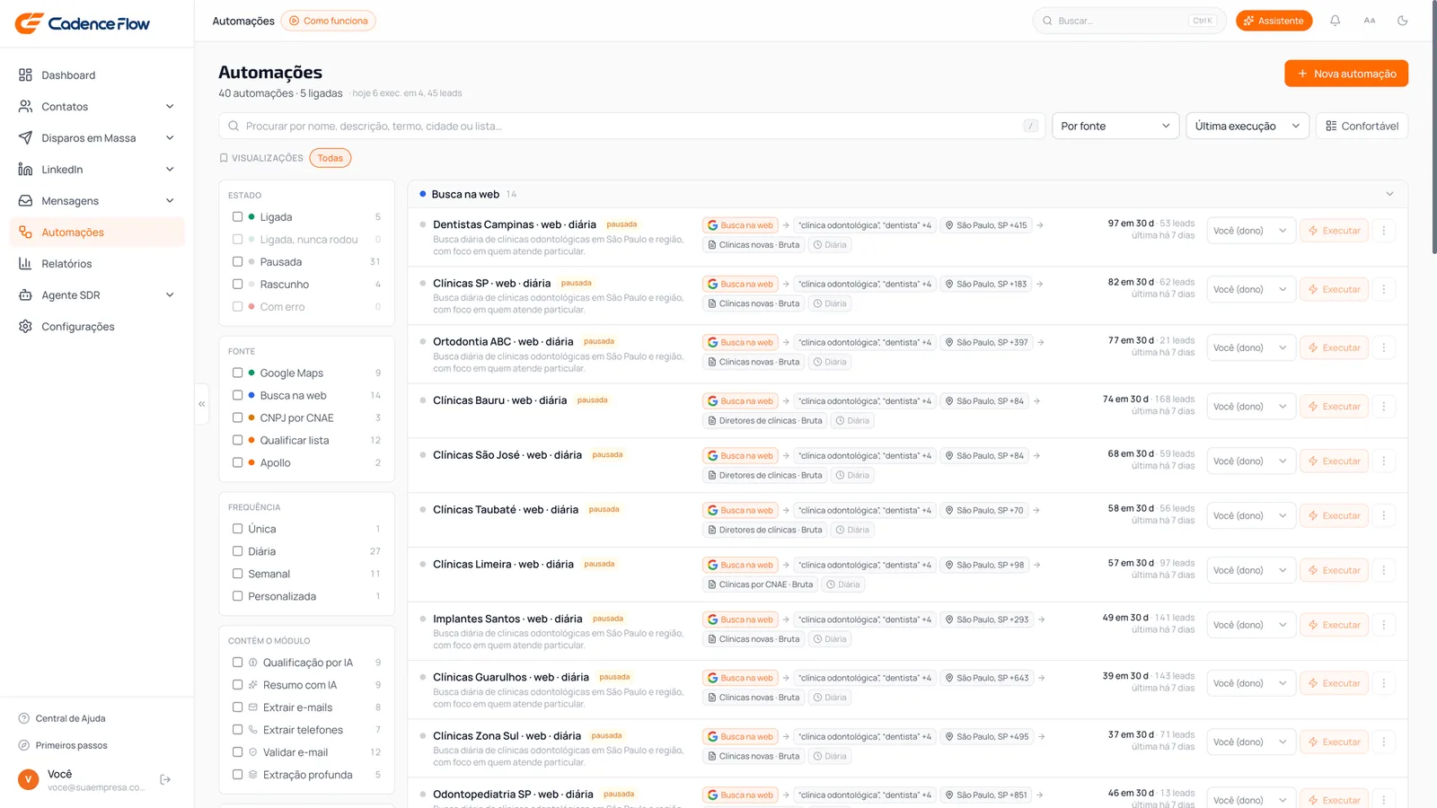Check the Busca na web source filter
This screenshot has width=1437, height=808.
click(237, 396)
